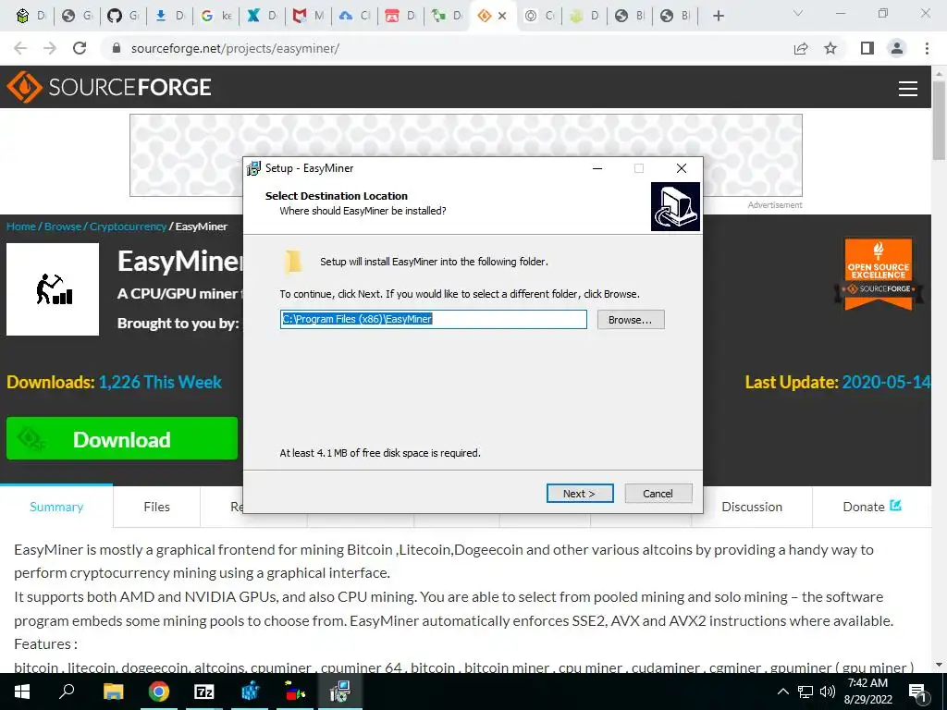Viewport: 947px width, 710px height.
Task: Open the Files tab
Action: (x=156, y=507)
